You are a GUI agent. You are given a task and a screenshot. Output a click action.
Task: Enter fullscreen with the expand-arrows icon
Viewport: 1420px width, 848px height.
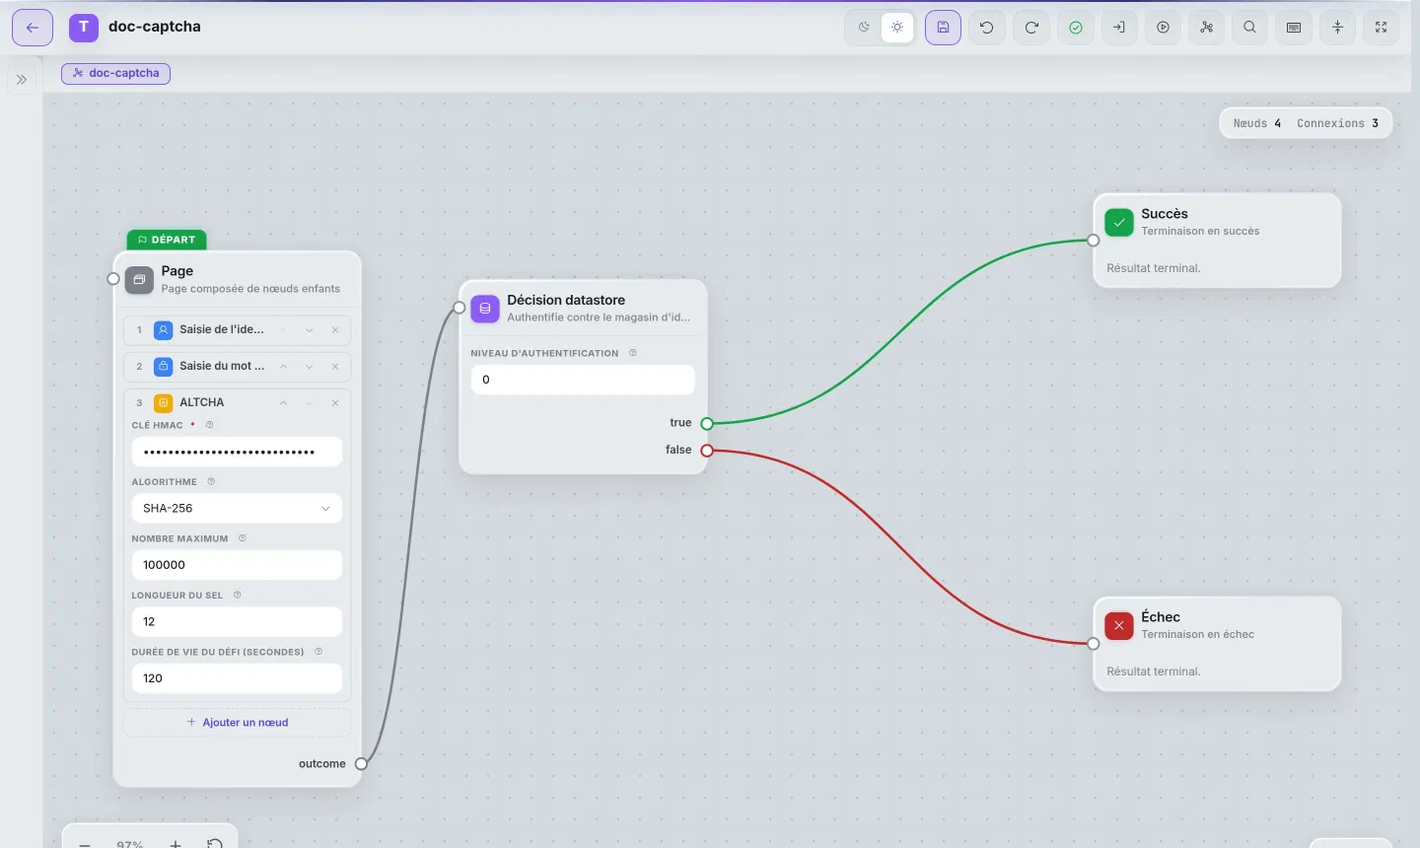coord(1382,28)
